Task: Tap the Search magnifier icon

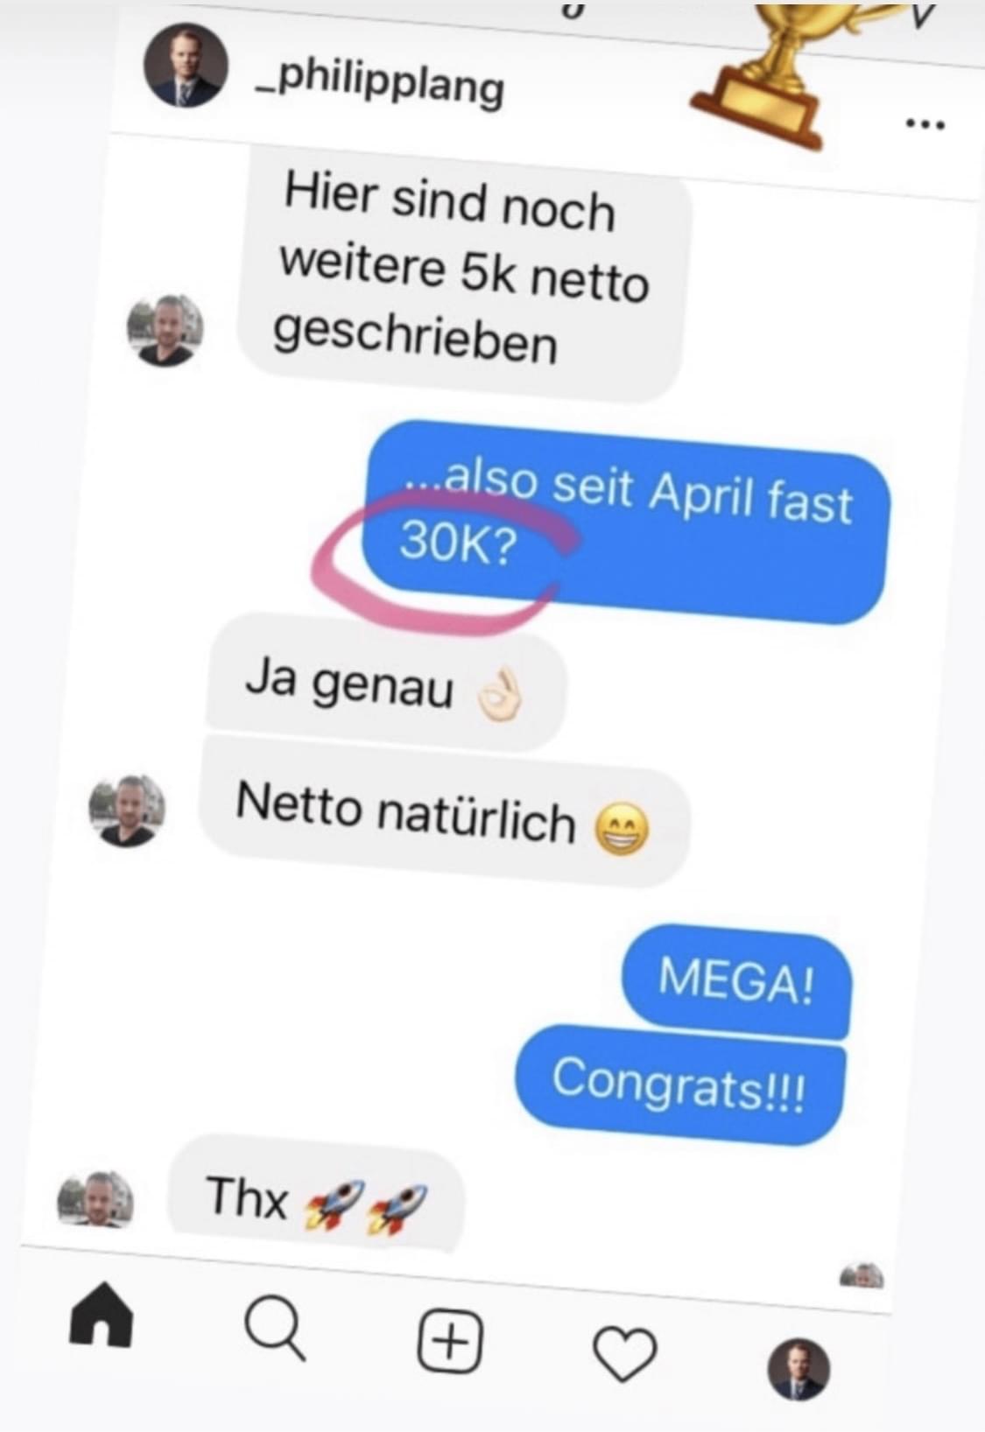Action: click(276, 1328)
